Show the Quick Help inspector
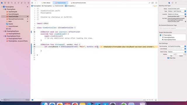 coord(176,3)
